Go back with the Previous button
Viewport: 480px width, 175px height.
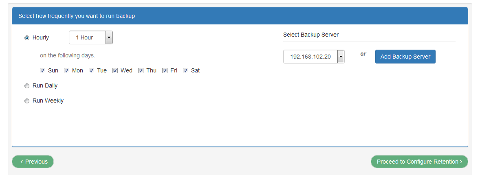click(x=33, y=162)
